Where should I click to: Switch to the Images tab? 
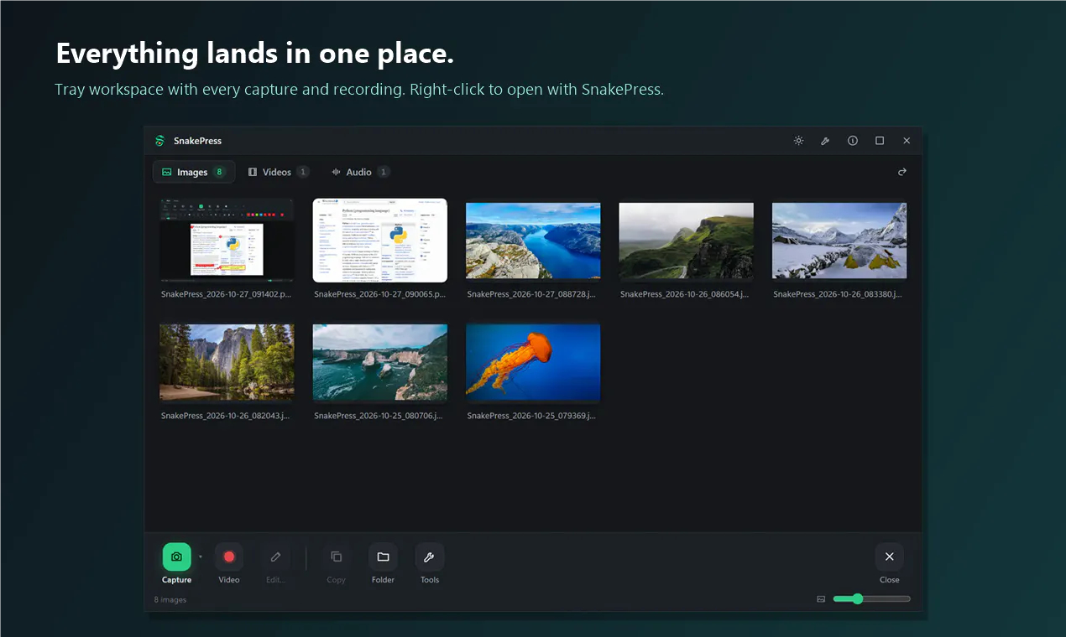point(194,172)
